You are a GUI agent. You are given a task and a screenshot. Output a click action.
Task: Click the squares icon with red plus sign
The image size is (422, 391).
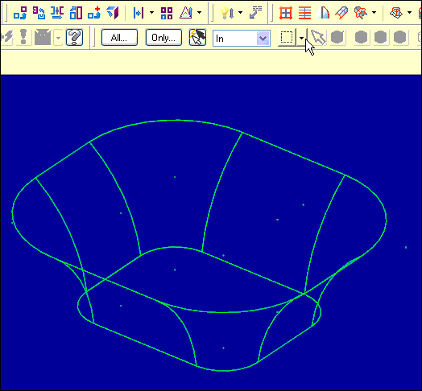94,13
